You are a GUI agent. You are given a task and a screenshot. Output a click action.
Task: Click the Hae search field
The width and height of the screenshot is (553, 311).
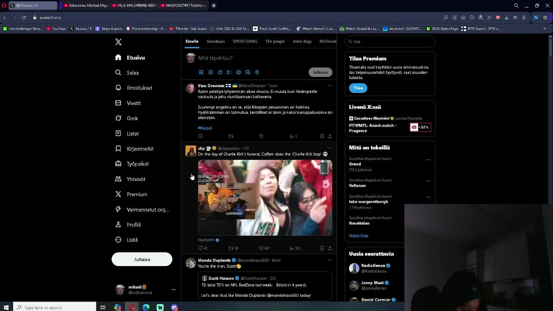point(390,41)
